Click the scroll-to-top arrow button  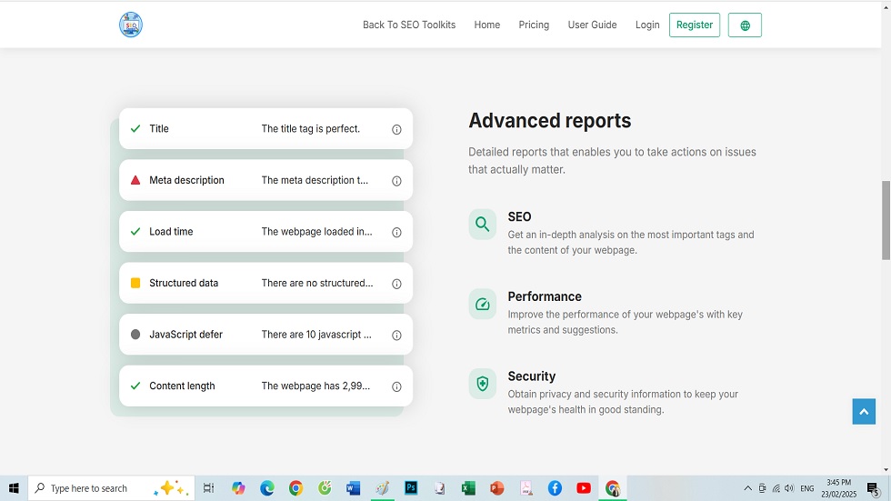click(x=864, y=411)
